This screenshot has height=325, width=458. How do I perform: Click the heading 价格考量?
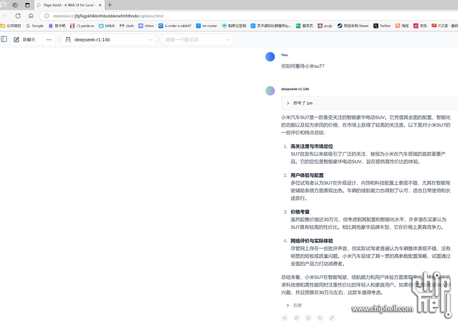click(x=300, y=212)
